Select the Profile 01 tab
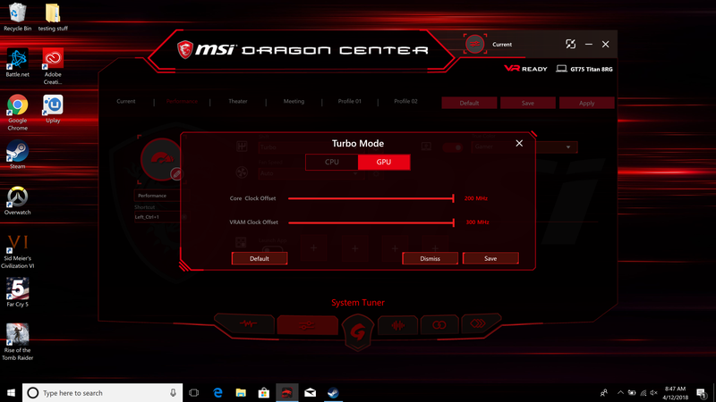This screenshot has height=402, width=716. [x=349, y=101]
